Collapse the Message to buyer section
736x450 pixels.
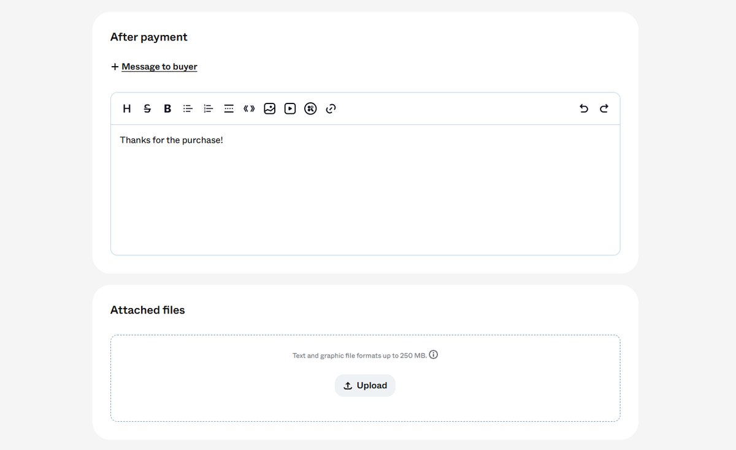click(x=159, y=67)
